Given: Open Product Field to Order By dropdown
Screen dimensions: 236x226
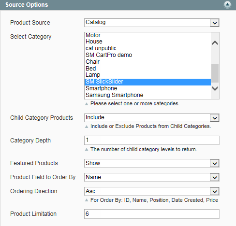Looking at the screenshot, I should (151, 177).
